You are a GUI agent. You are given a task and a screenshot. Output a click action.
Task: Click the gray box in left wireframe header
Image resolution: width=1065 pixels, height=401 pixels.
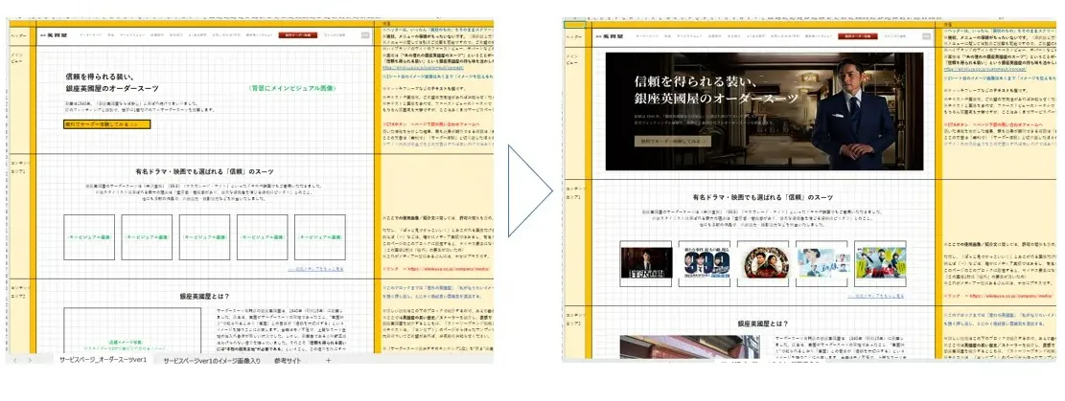[365, 33]
